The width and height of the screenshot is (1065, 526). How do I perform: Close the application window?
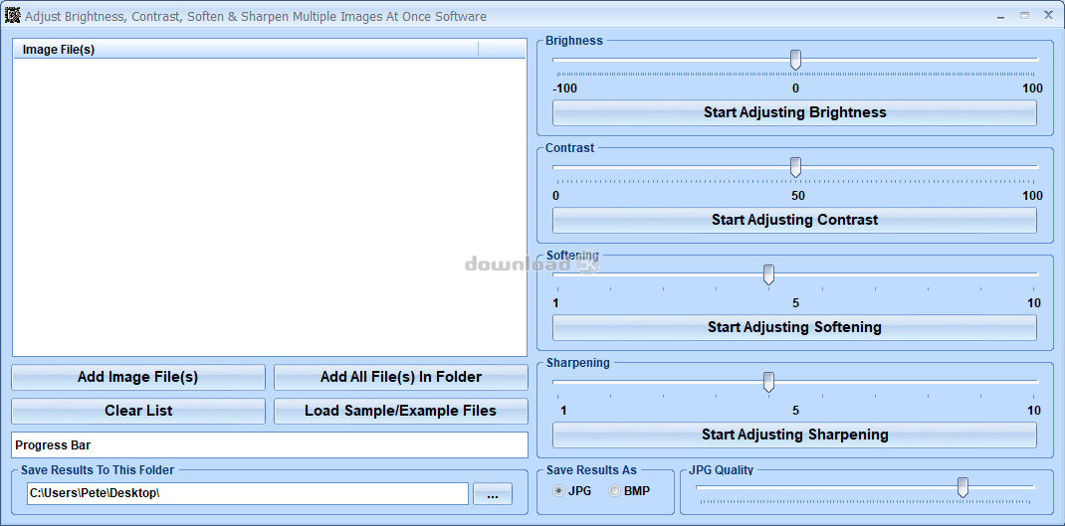click(1049, 16)
